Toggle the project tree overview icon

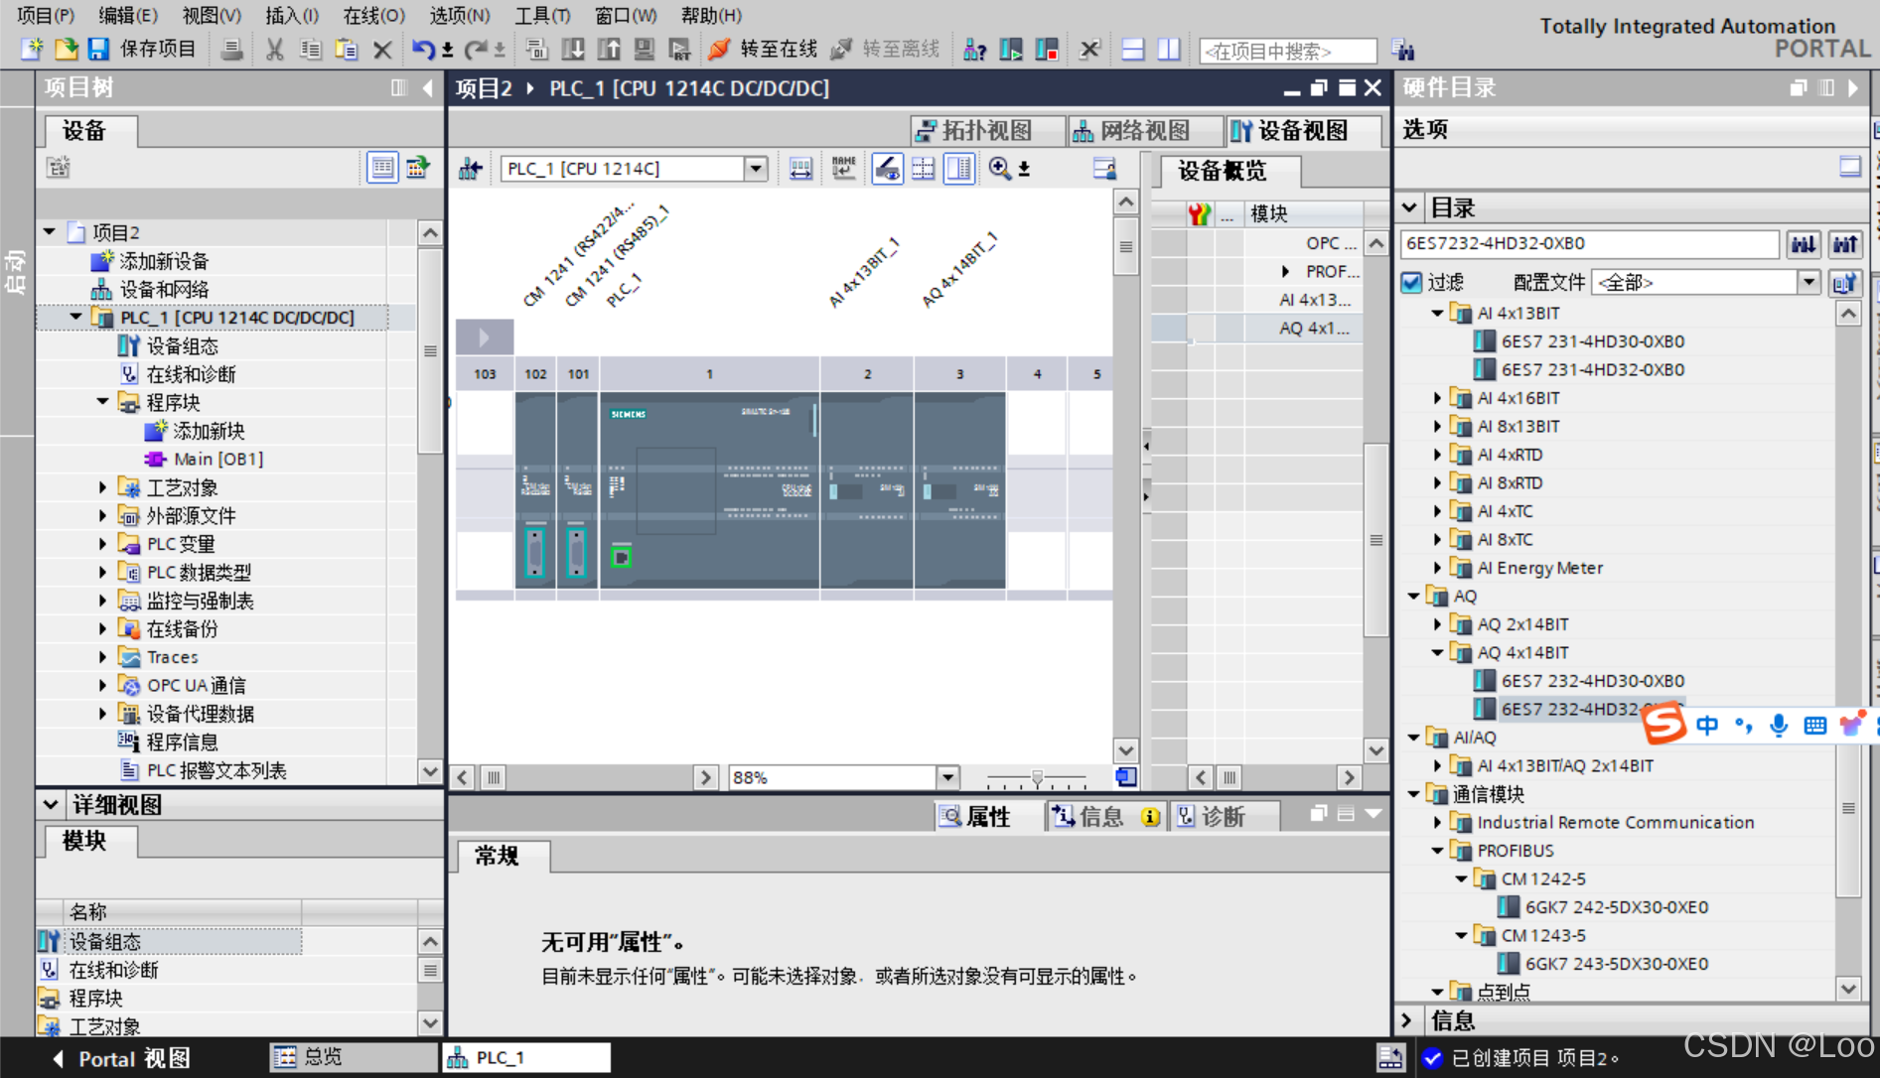coord(382,168)
